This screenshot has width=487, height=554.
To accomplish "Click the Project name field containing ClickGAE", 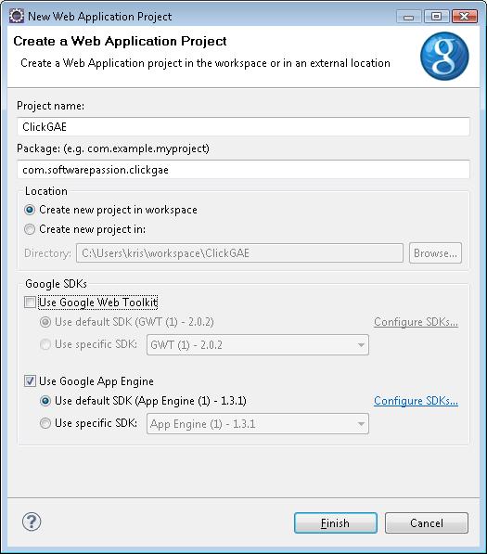I will tap(243, 127).
